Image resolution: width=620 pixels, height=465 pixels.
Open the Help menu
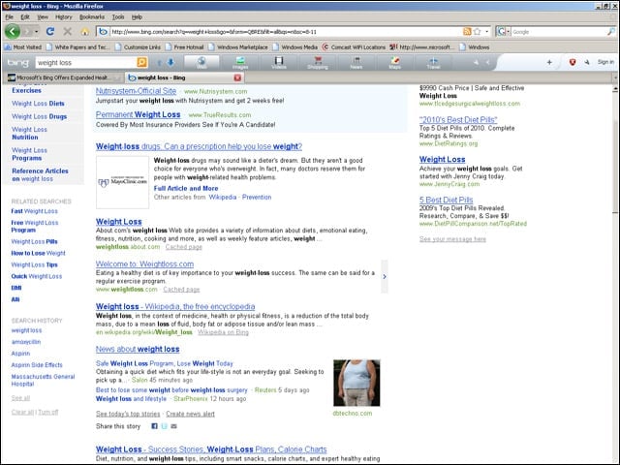137,17
